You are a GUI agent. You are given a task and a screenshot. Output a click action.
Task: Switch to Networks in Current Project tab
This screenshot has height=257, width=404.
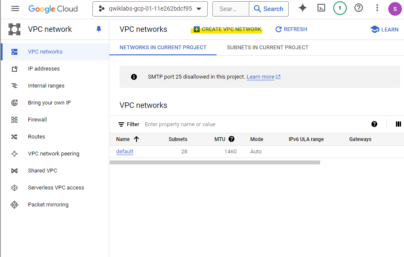coord(163,48)
